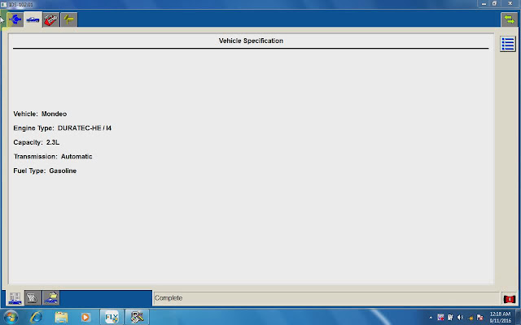Screen dimensions: 521x325
Task: Open the Windows Start menu
Action: [11, 317]
